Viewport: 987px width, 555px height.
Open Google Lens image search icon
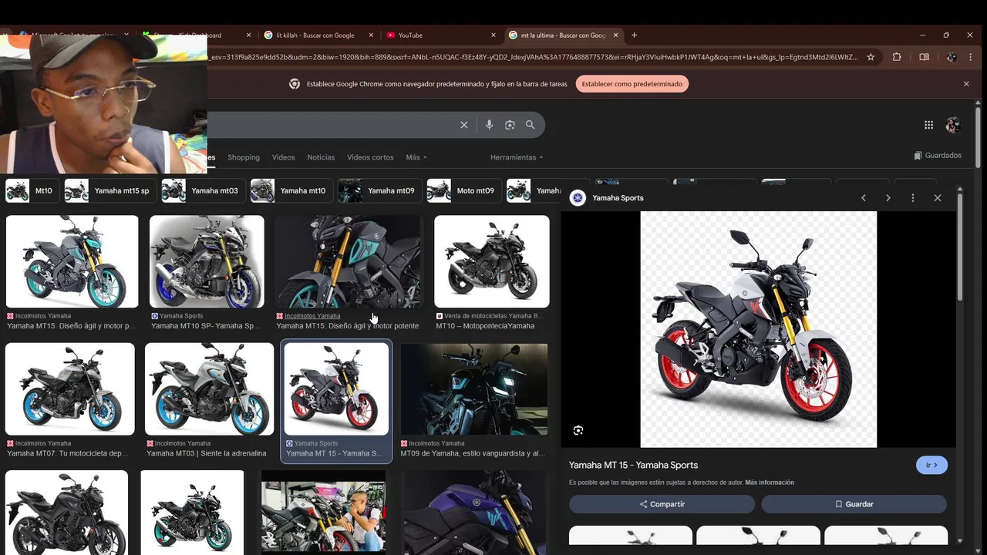click(x=510, y=125)
